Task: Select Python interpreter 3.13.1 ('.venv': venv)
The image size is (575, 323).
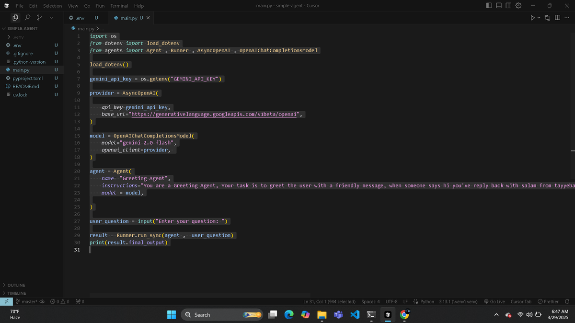Action: (x=458, y=302)
